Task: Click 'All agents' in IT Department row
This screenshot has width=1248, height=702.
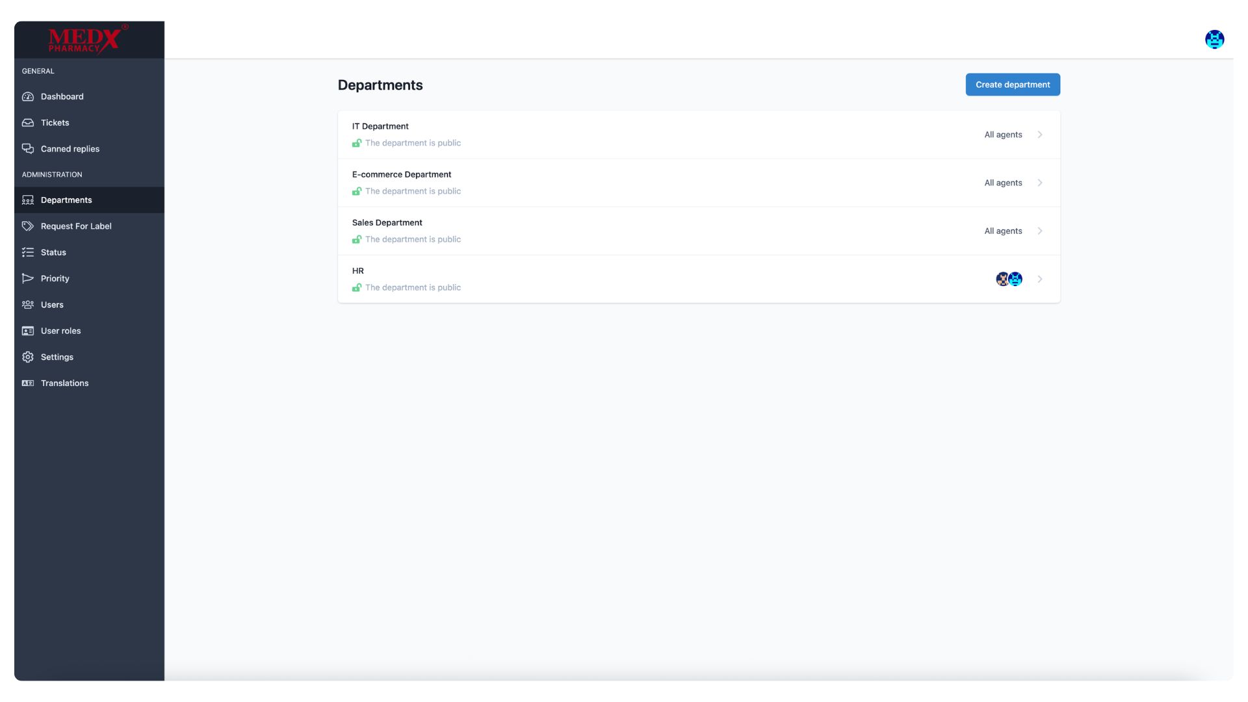Action: point(1003,135)
